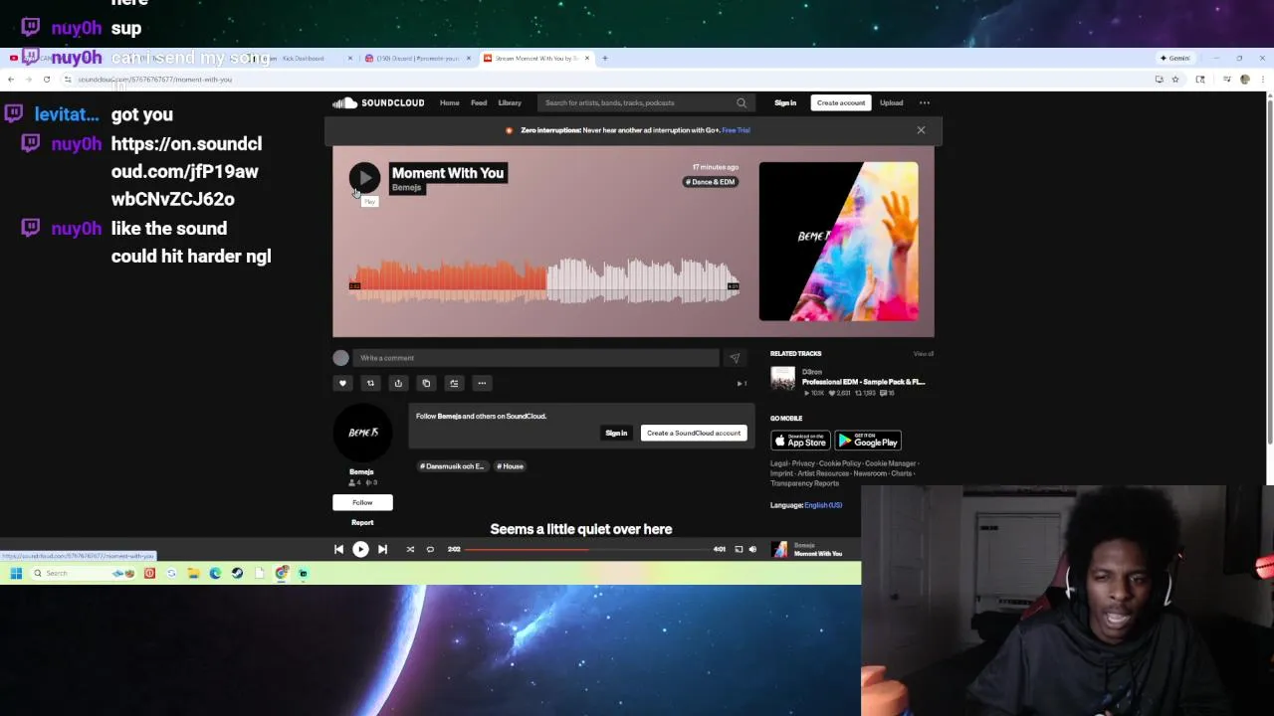Click the search magnifier icon
The width and height of the screenshot is (1274, 716).
pos(742,102)
